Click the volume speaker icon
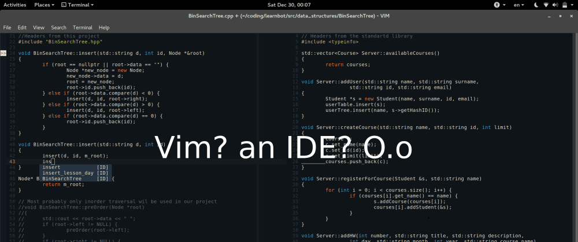The height and width of the screenshot is (242, 578). 555,5
